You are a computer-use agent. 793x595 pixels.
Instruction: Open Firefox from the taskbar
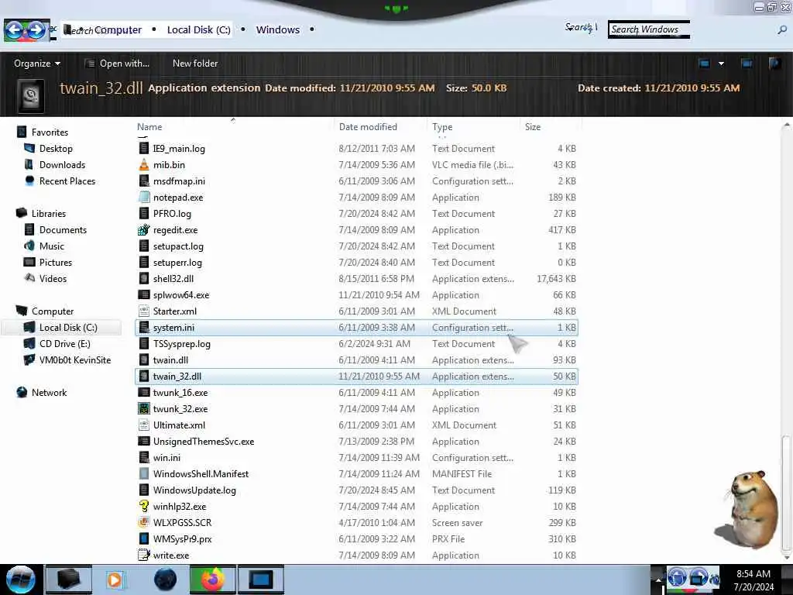tap(213, 580)
